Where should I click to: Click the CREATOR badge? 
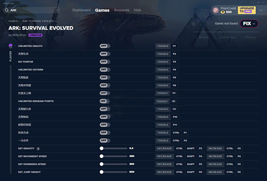(36, 35)
